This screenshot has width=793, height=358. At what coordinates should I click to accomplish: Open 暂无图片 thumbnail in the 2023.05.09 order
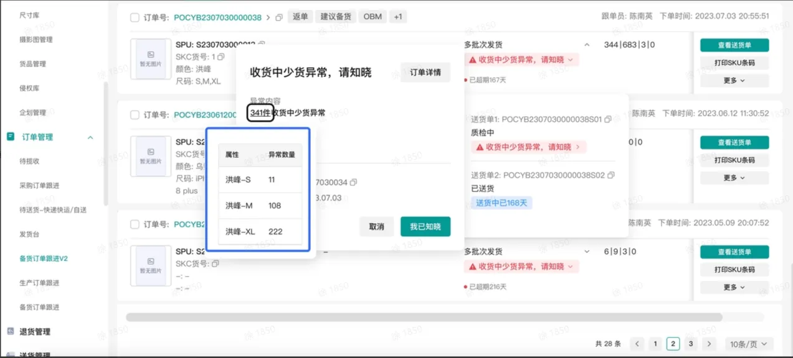[x=151, y=265]
